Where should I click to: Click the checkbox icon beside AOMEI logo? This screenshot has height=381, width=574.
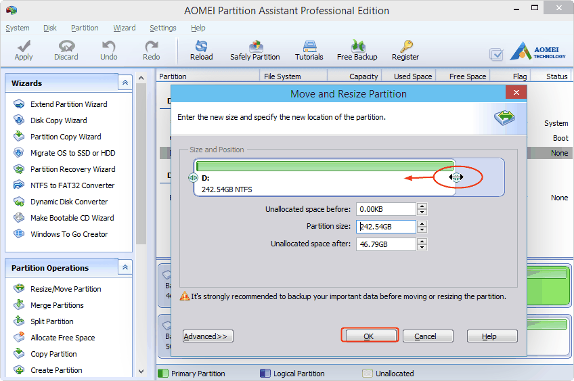click(x=496, y=55)
